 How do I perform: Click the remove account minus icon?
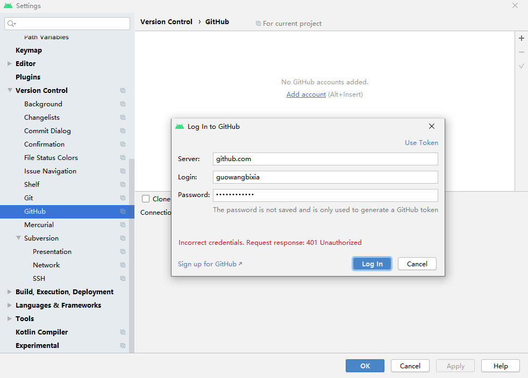click(521, 52)
